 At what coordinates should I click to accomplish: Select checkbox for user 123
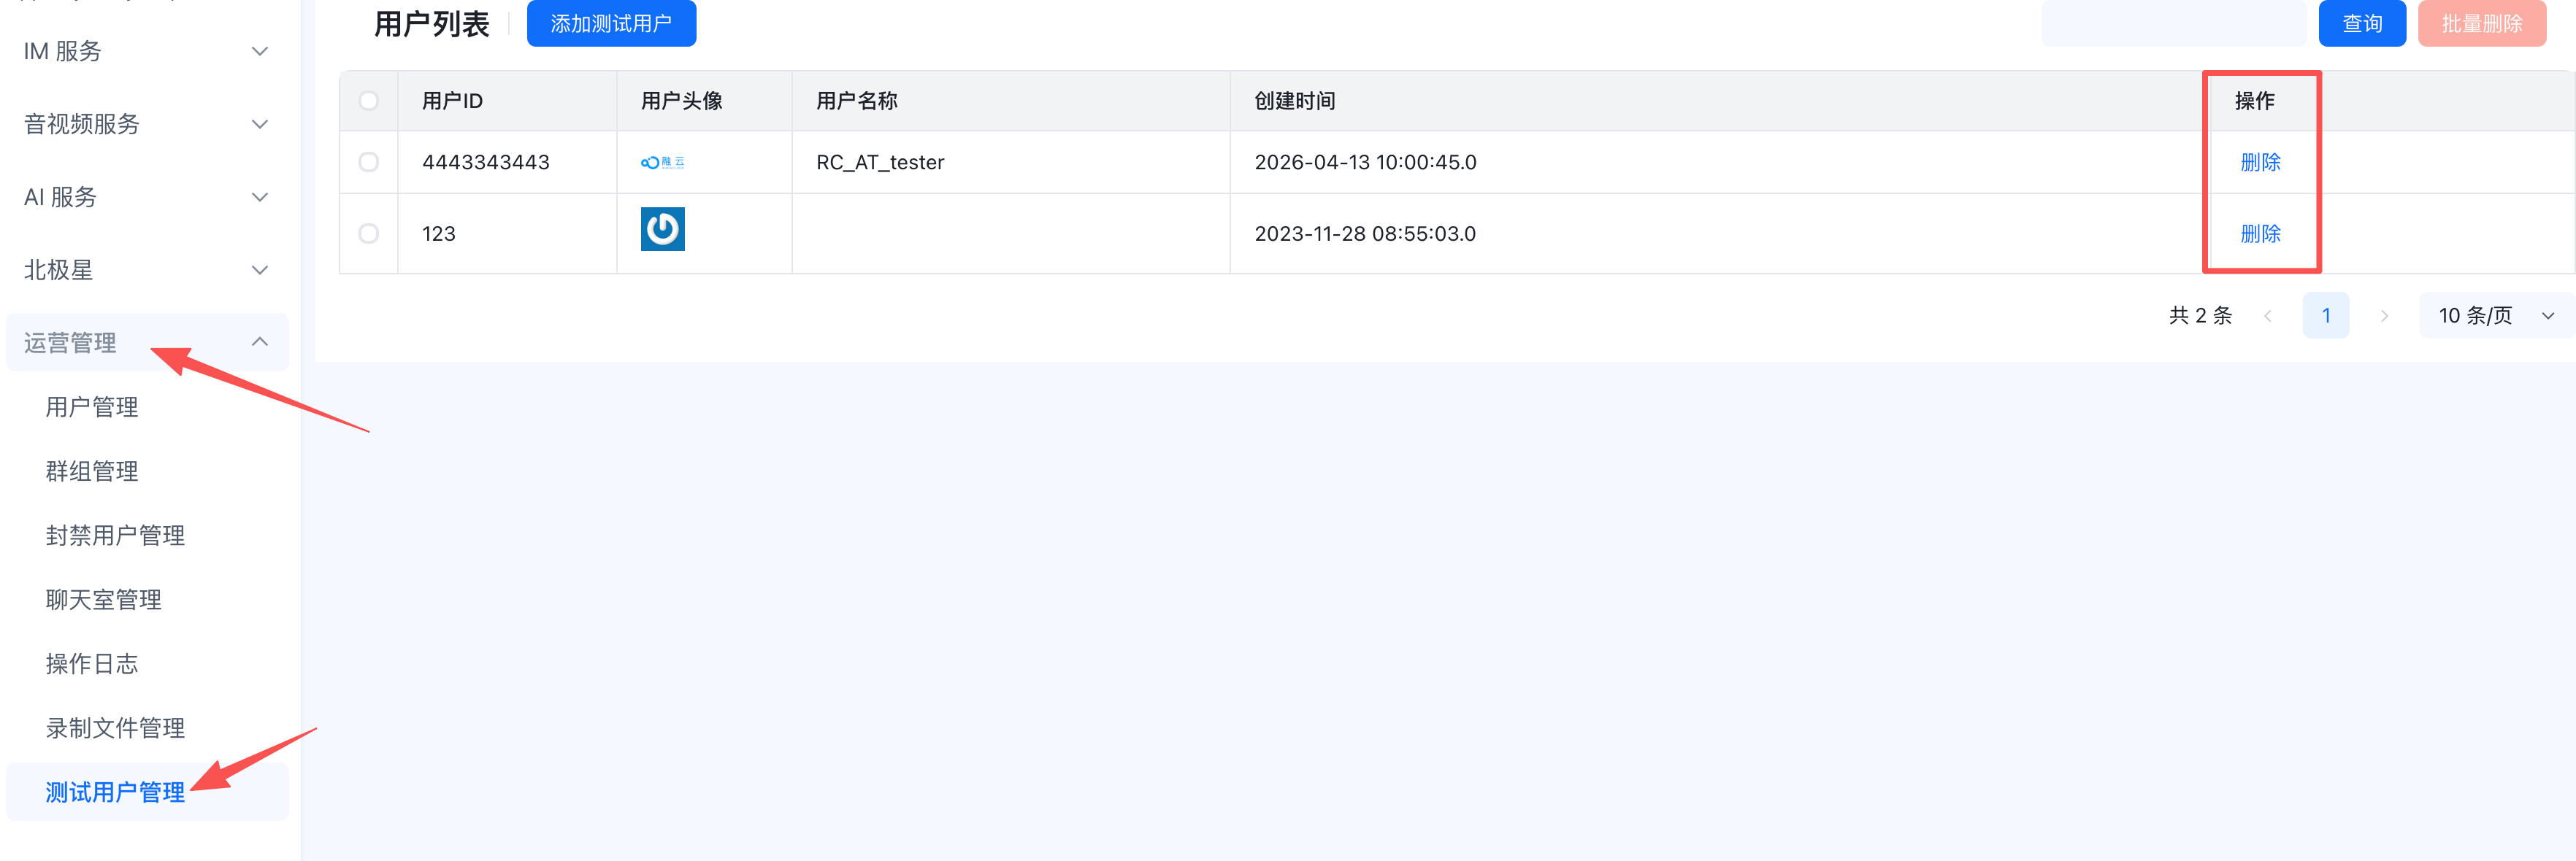(x=369, y=233)
